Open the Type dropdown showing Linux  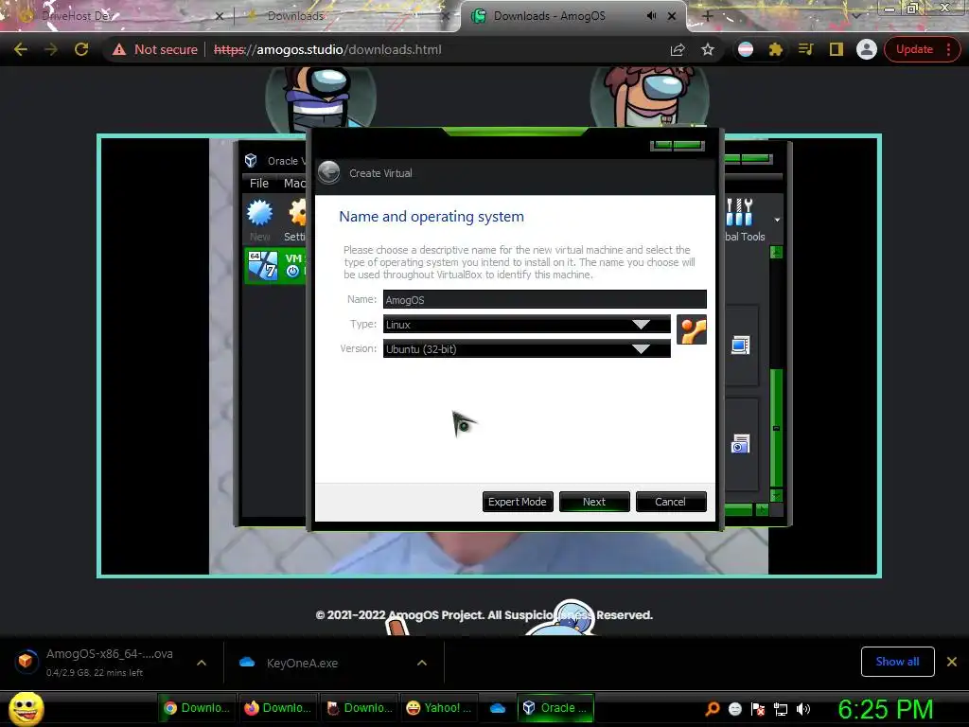(x=526, y=324)
